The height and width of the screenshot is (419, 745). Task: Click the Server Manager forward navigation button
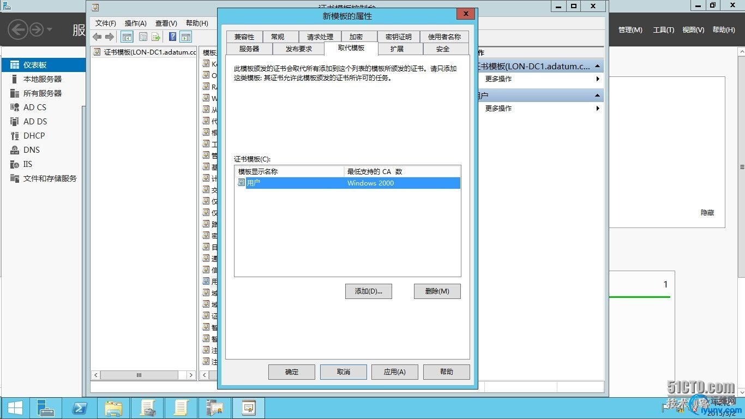[x=36, y=29]
